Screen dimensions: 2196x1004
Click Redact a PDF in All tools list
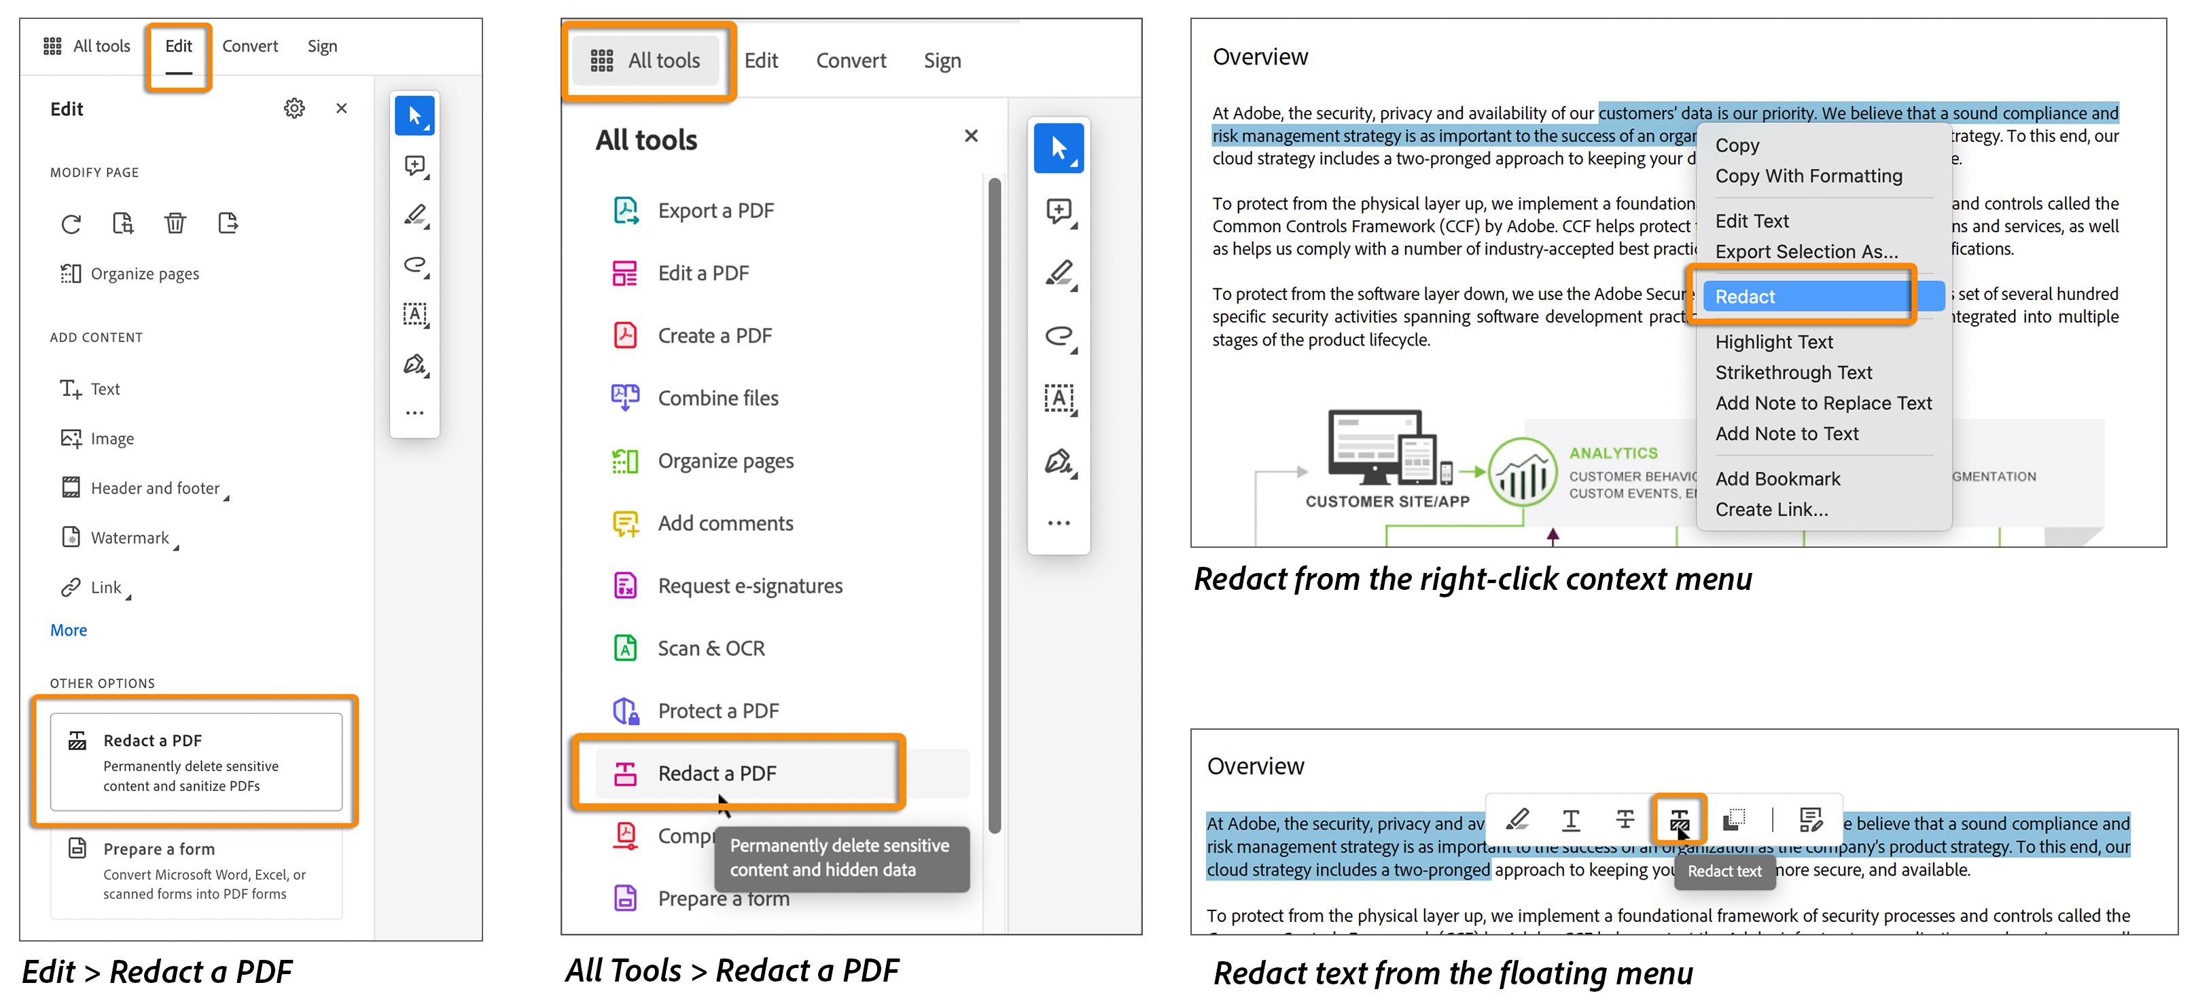[716, 773]
